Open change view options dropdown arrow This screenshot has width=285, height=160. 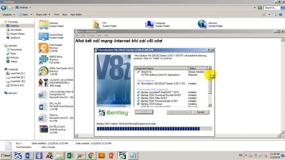point(269,15)
